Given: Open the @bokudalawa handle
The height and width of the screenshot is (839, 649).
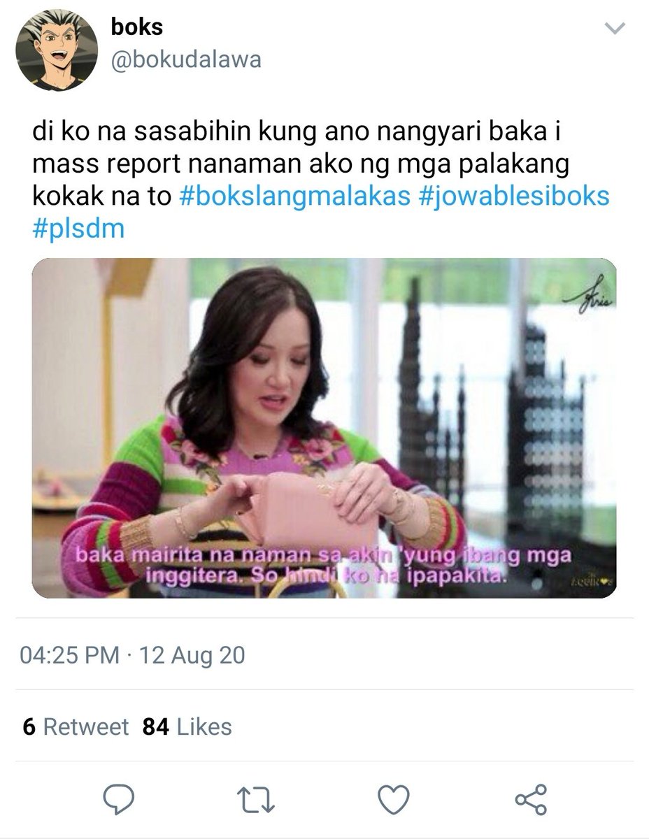Looking at the screenshot, I should (186, 60).
